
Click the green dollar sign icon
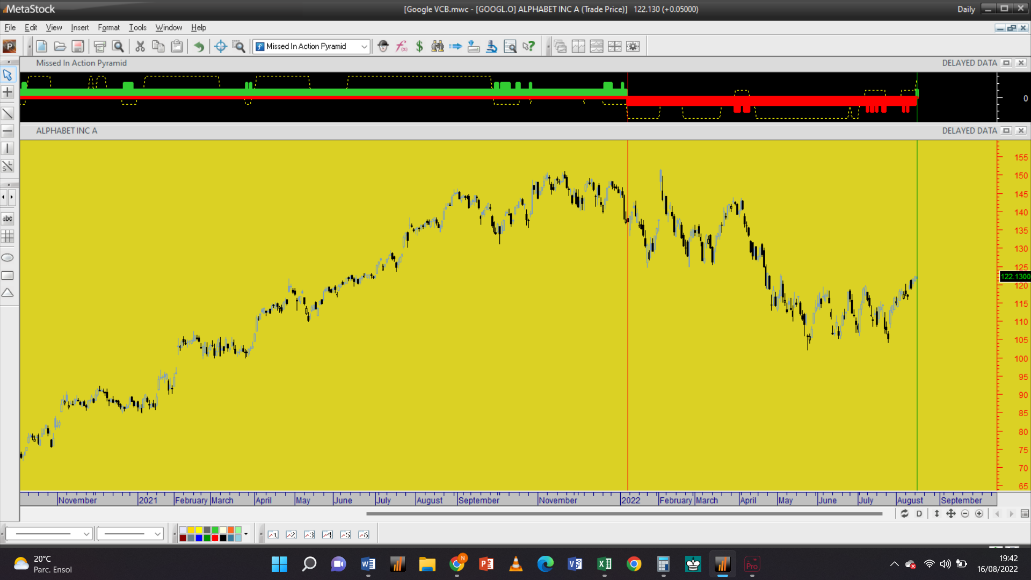point(419,47)
